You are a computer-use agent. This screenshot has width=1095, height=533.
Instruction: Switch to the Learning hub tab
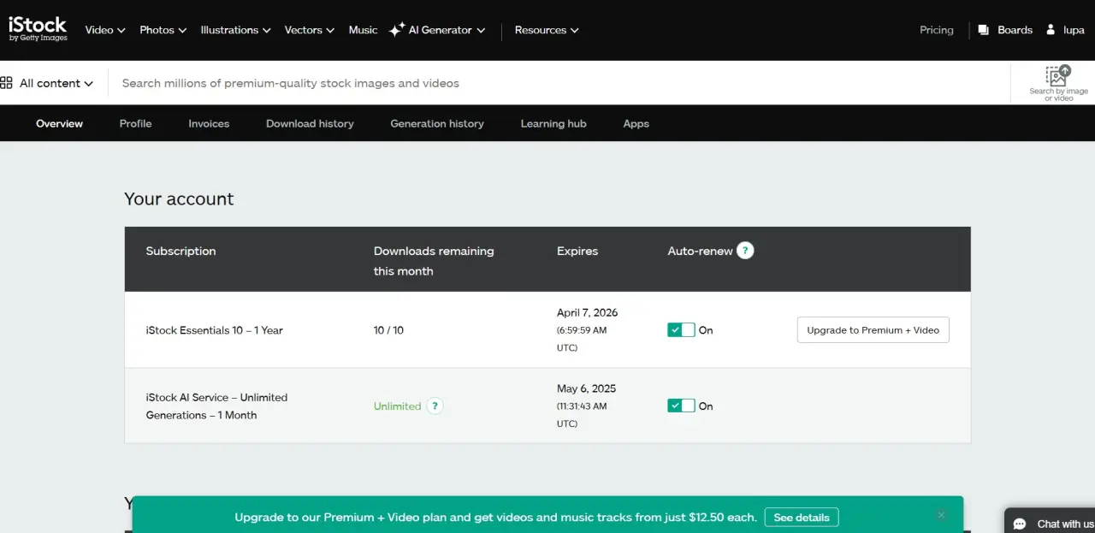click(x=553, y=123)
